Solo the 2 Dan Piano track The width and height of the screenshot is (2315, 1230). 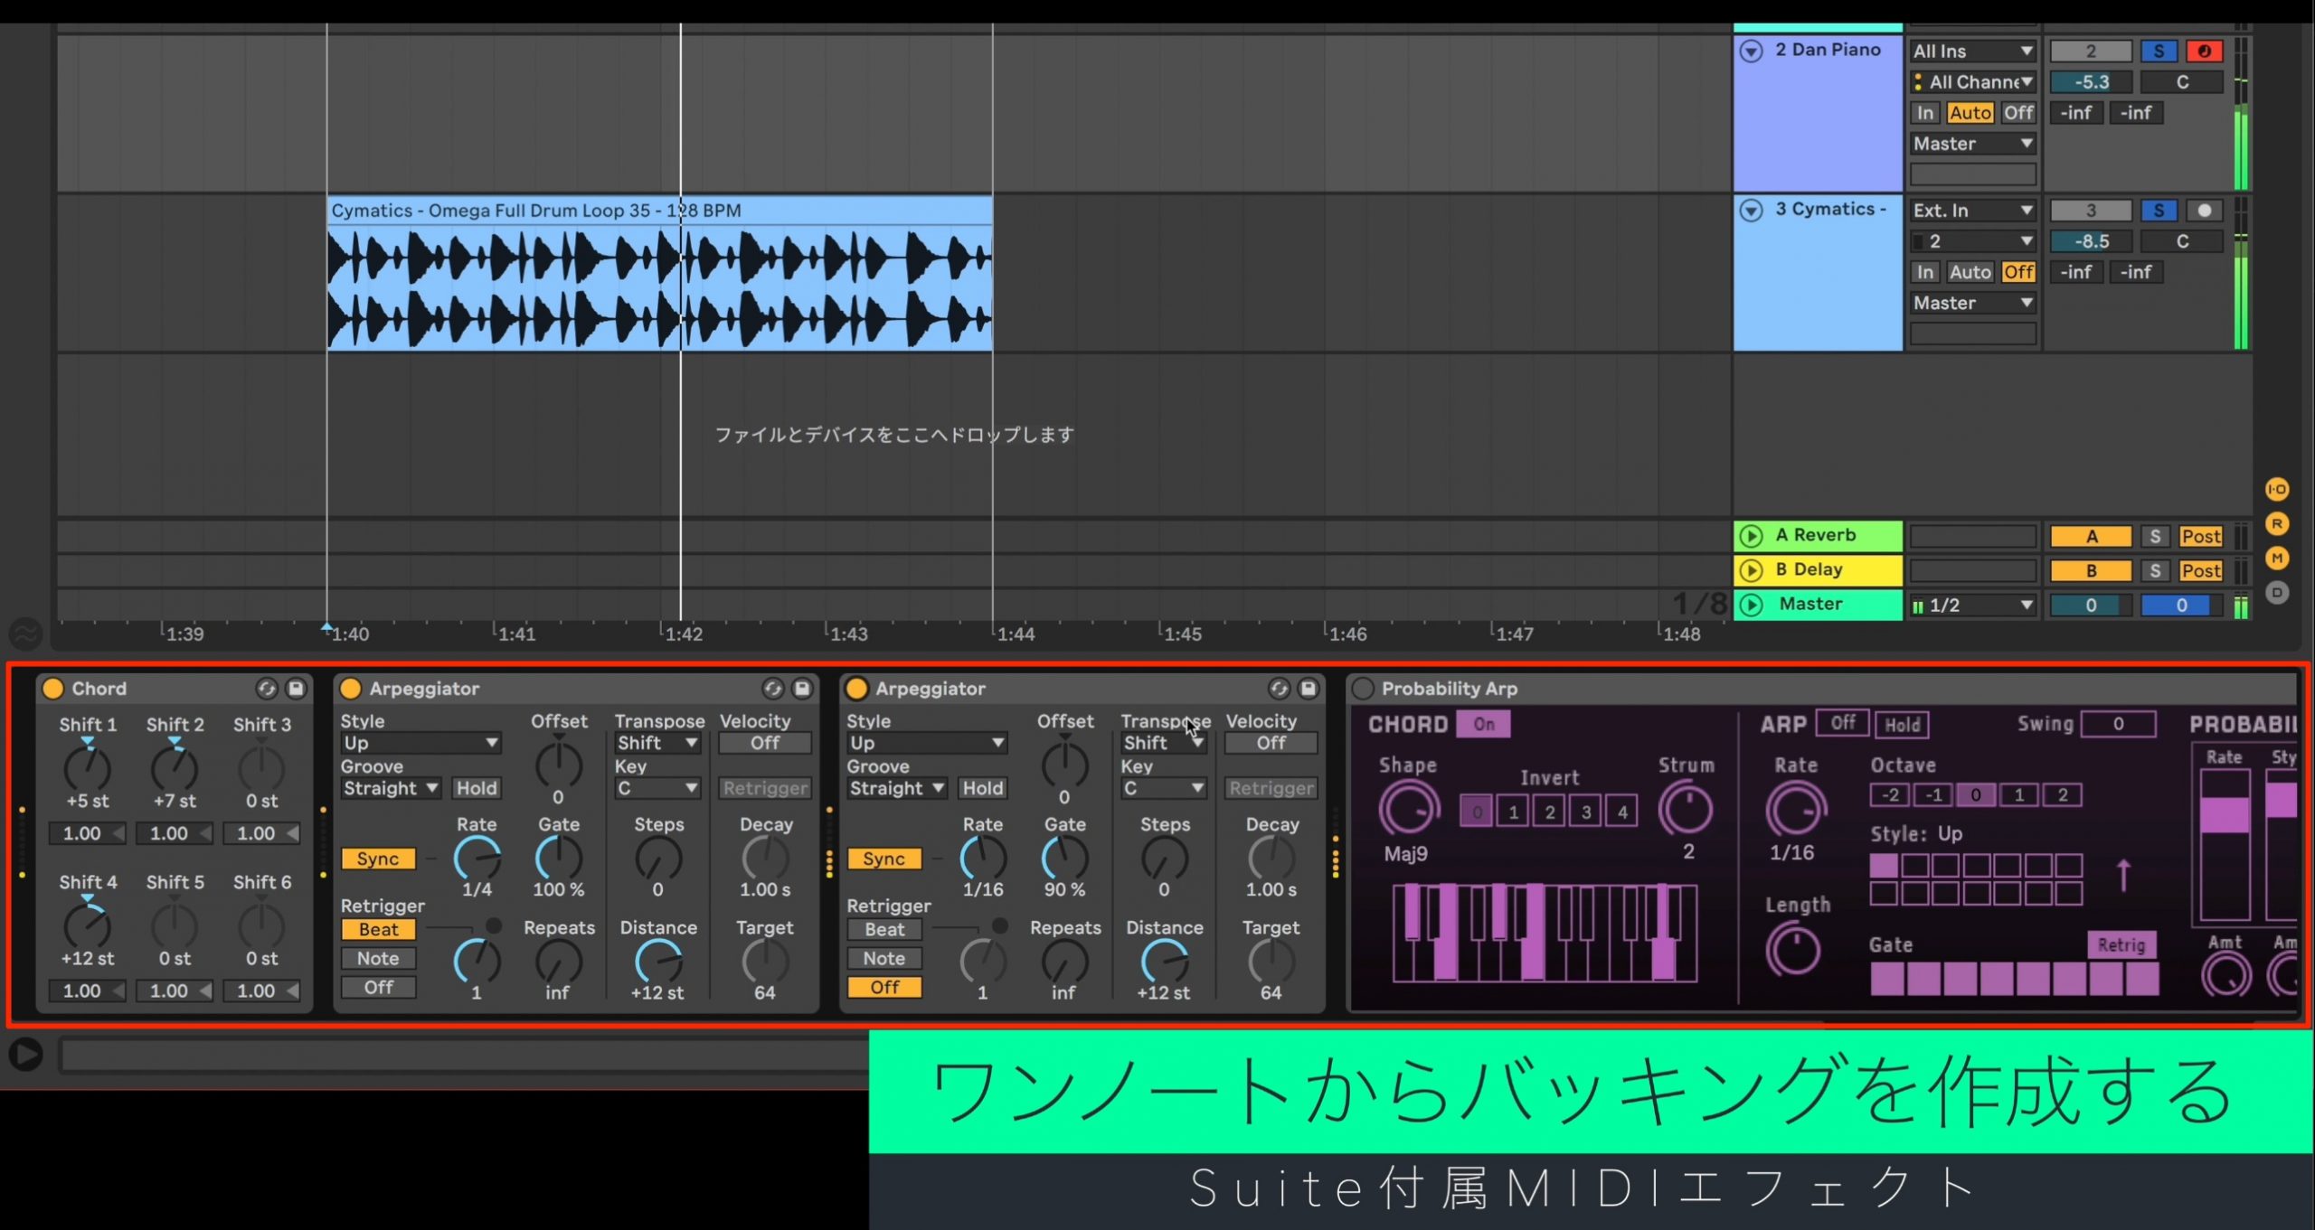coord(2159,52)
